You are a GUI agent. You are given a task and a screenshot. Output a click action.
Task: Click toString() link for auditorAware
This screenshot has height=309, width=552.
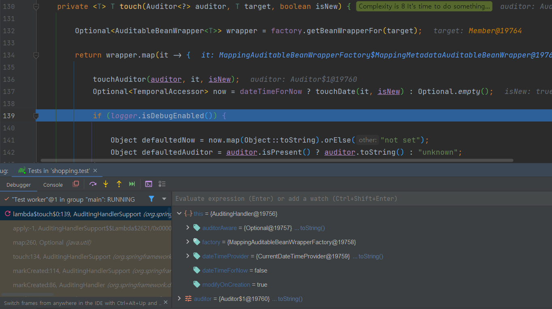pos(313,228)
